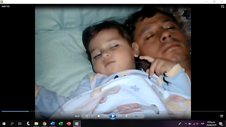View the video in full screen
Image resolution: width=226 pixels, height=127 pixels.
pyautogui.click(x=221, y=116)
